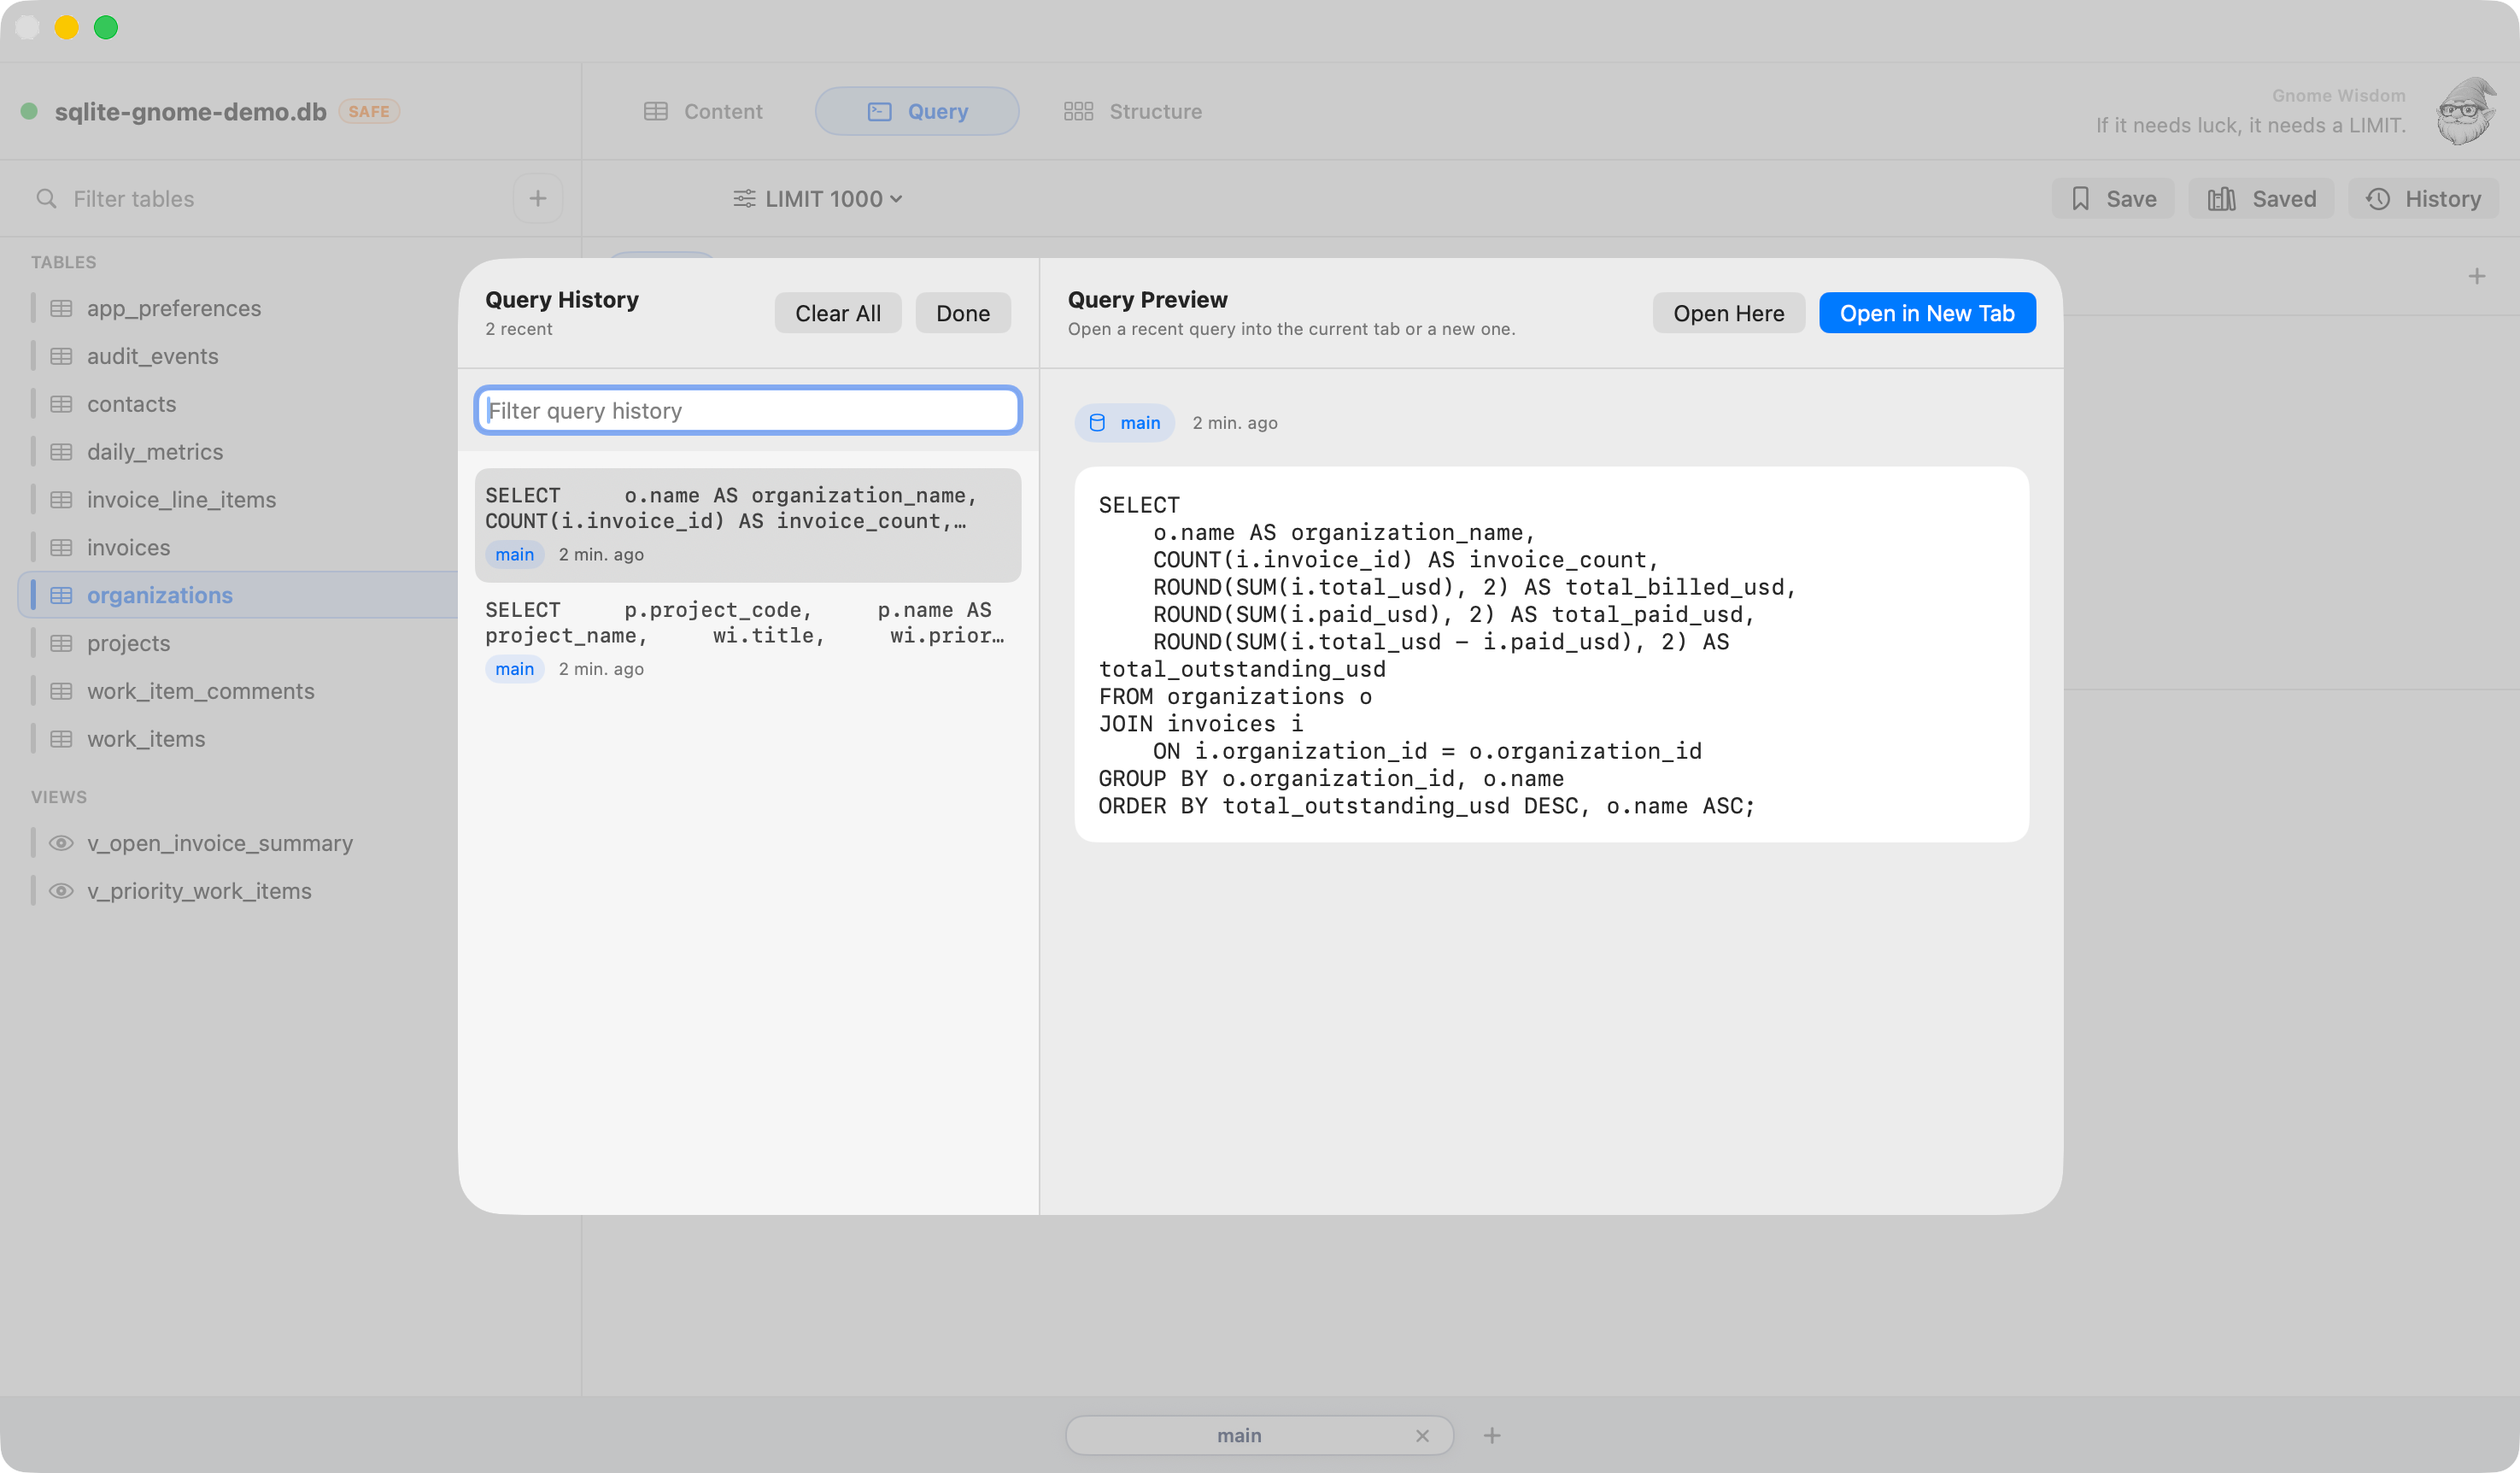Viewport: 2520px width, 1473px height.
Task: Open the v_priority_work_items view
Action: (x=198, y=891)
